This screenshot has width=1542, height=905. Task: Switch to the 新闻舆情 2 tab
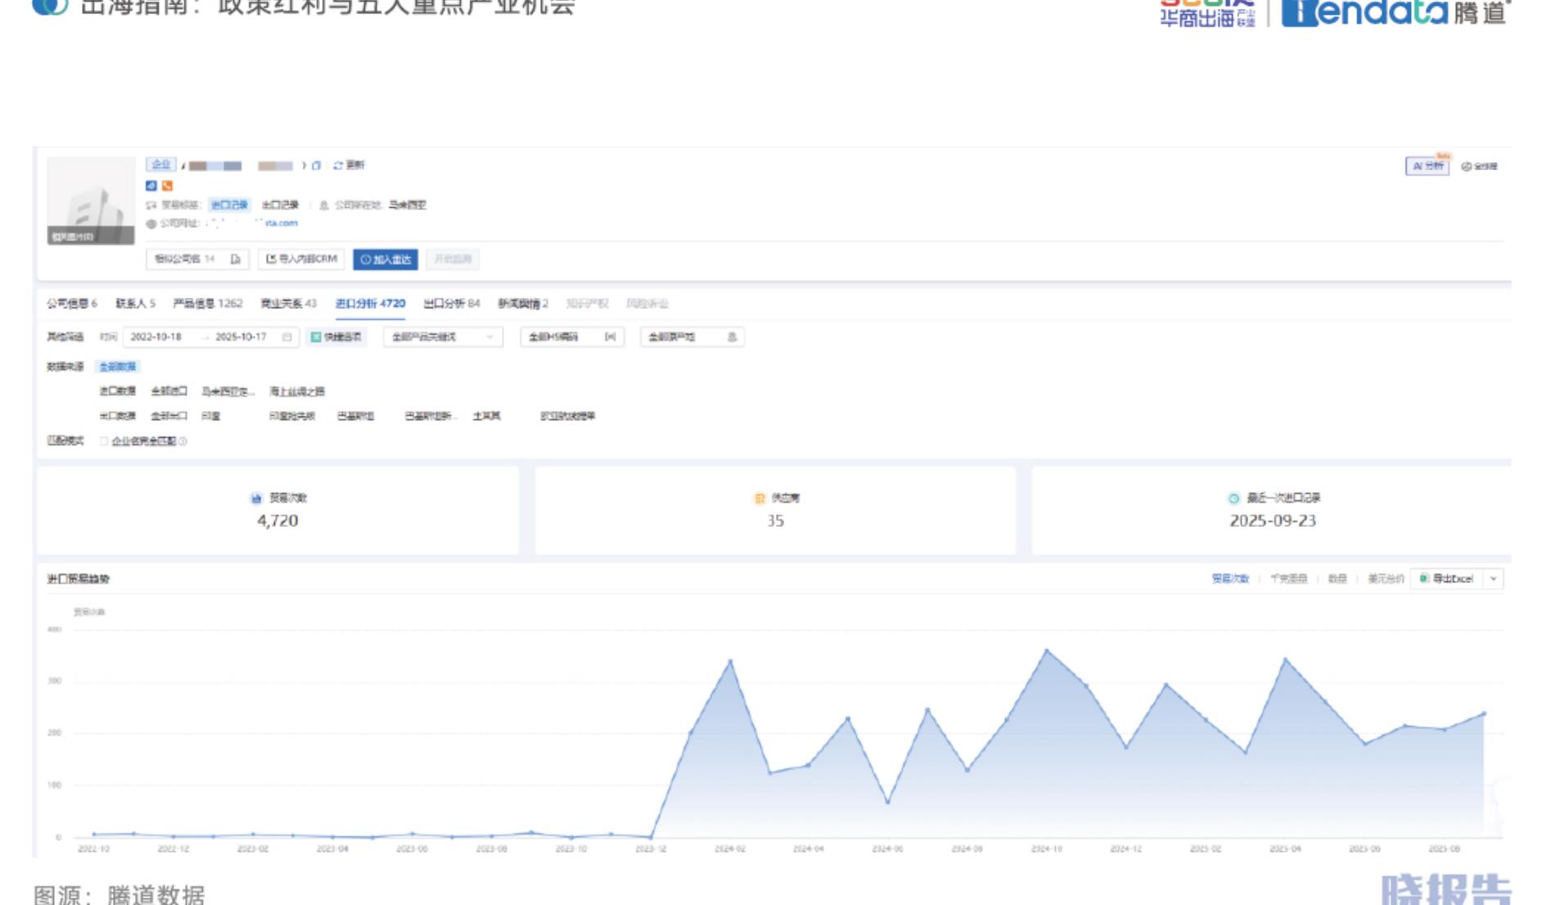pyautogui.click(x=523, y=304)
